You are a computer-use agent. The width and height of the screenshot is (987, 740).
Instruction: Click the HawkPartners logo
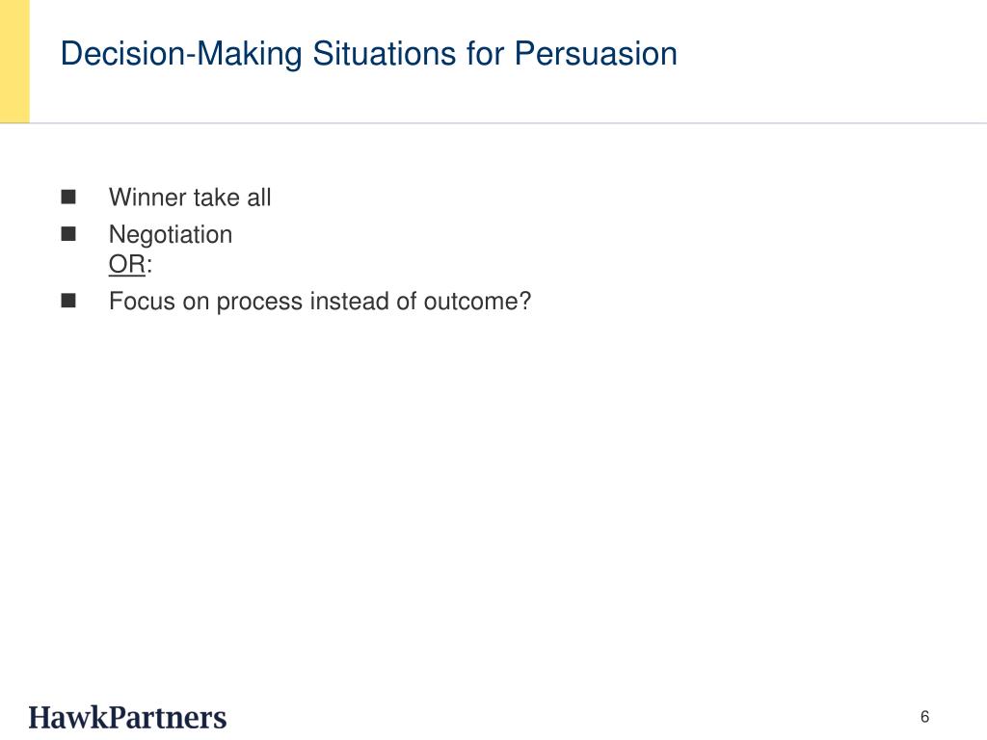(127, 717)
